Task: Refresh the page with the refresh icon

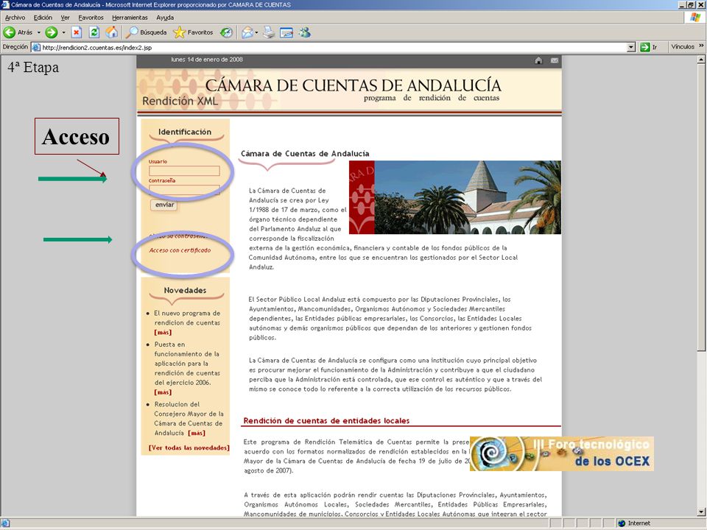Action: (x=94, y=32)
